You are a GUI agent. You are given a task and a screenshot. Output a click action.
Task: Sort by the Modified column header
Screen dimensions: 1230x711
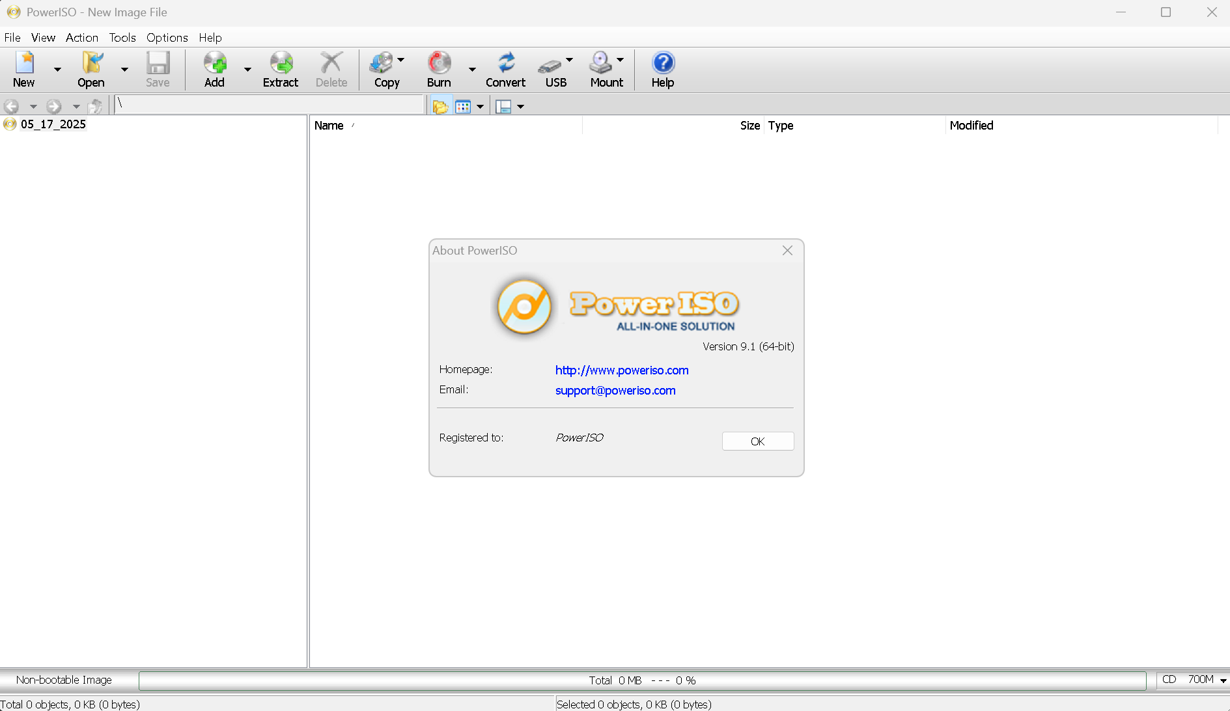(1082, 126)
